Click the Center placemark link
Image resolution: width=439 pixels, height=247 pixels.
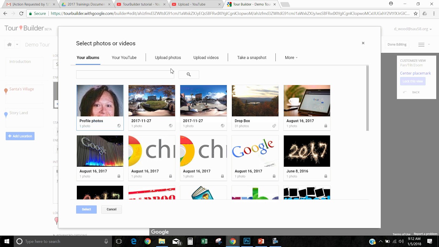click(415, 73)
